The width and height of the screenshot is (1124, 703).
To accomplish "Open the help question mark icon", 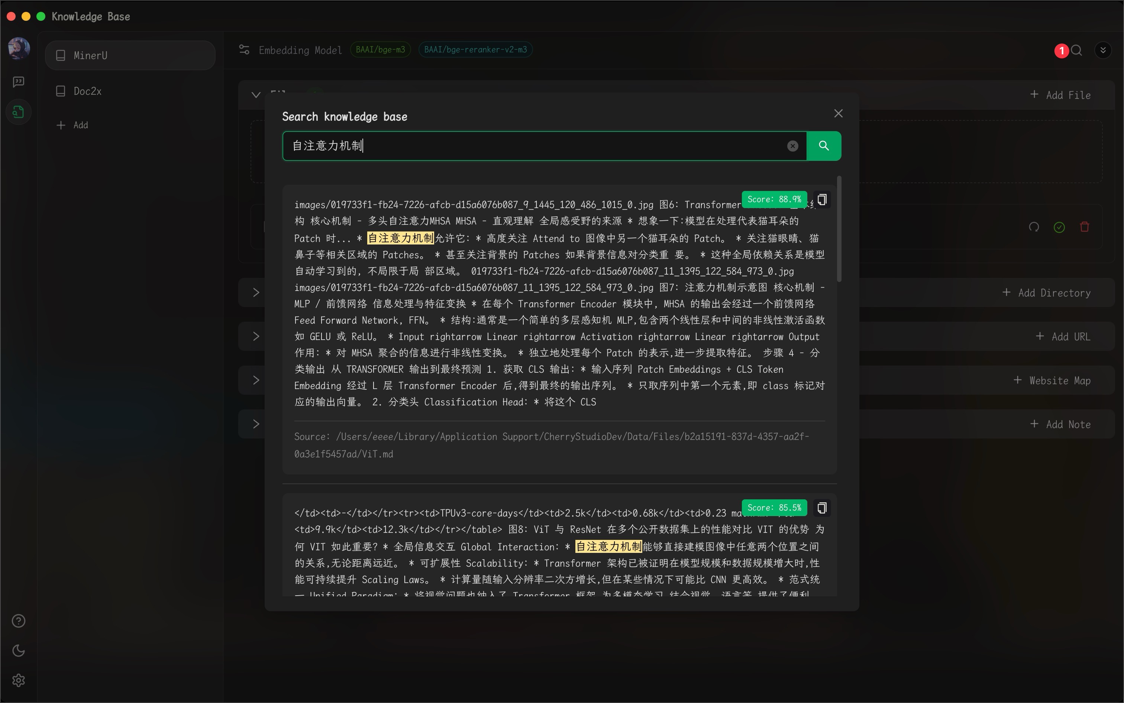I will click(x=19, y=621).
